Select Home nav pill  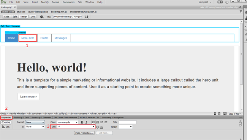11,38
